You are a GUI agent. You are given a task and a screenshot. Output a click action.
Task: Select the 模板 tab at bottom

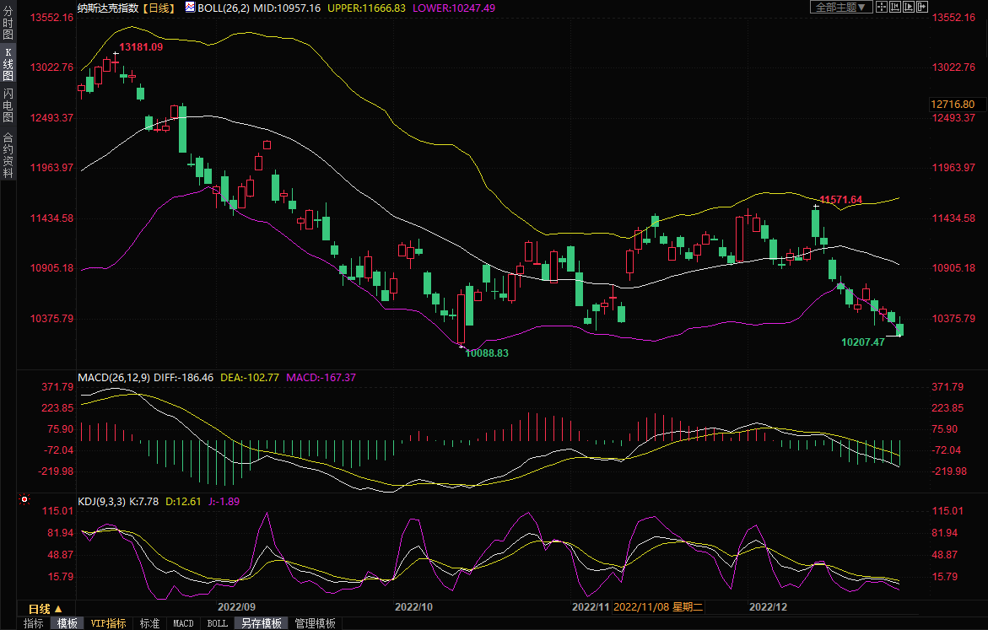pyautogui.click(x=67, y=623)
